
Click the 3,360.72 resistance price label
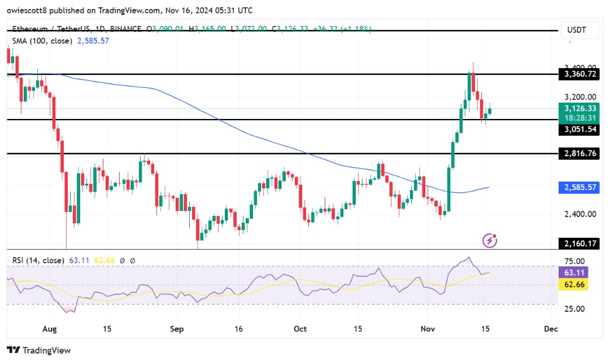(579, 74)
